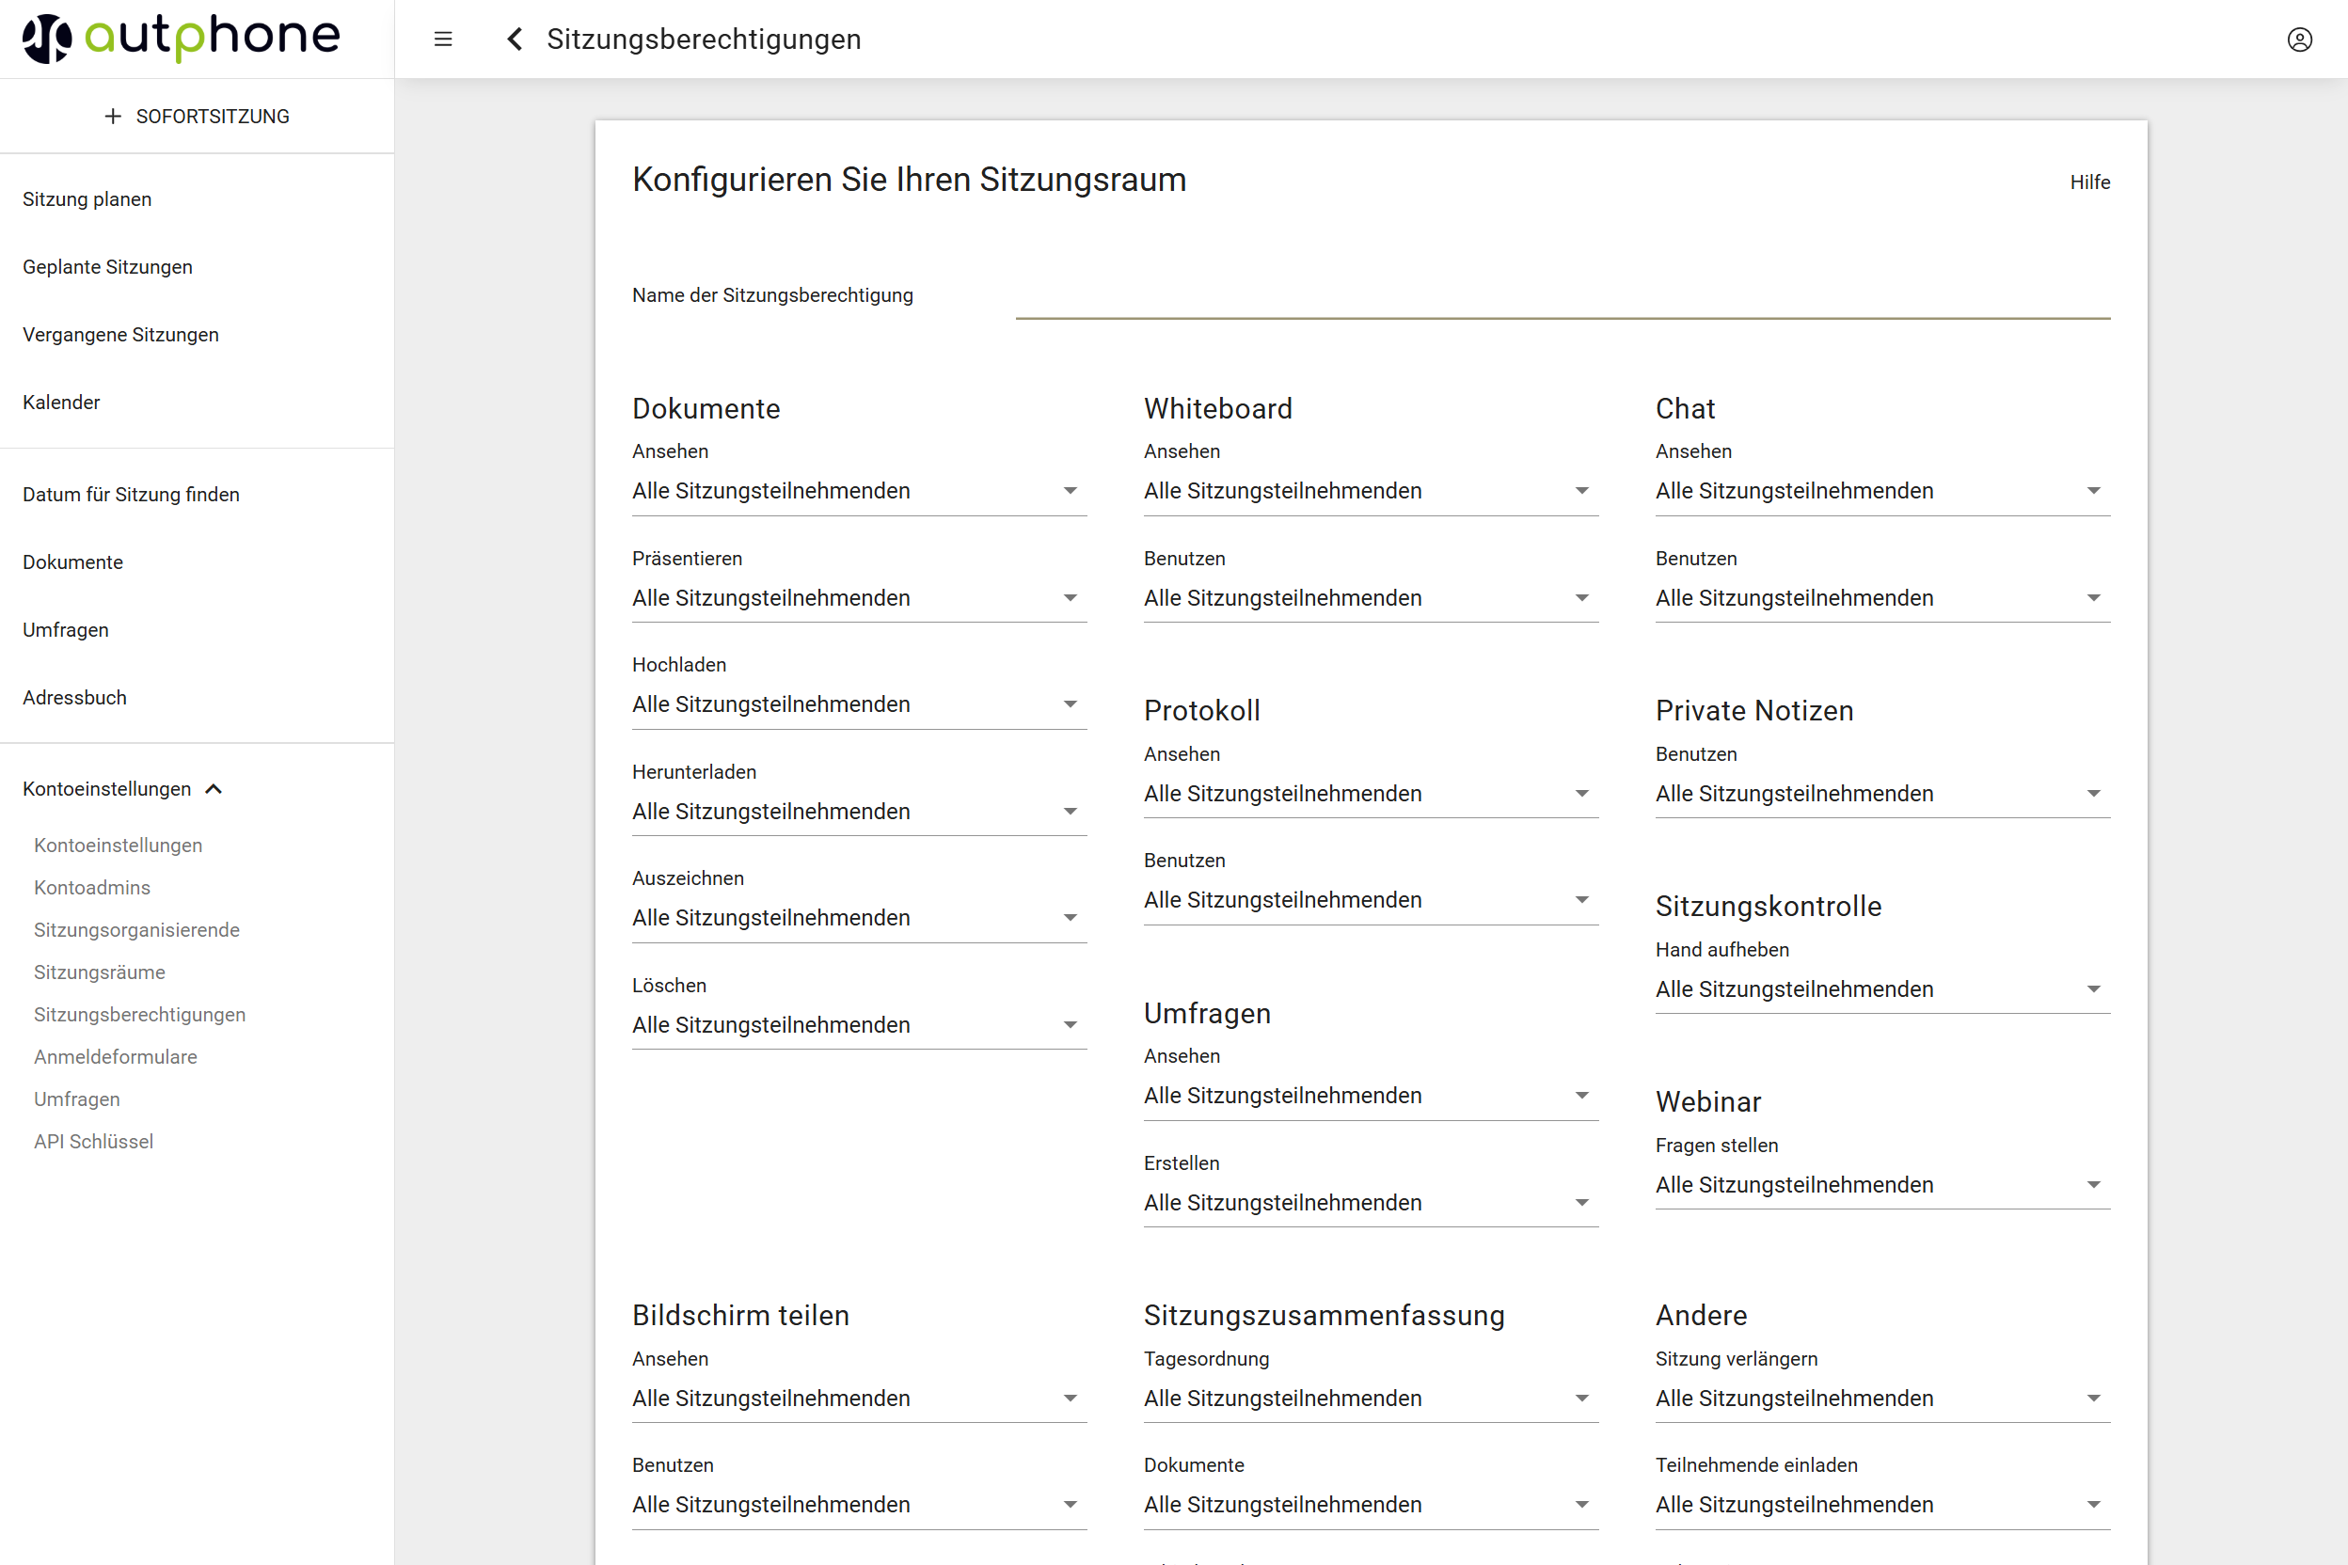Screen dimensions: 2348x1565
Task: Click the autphone logo
Action: [182, 38]
